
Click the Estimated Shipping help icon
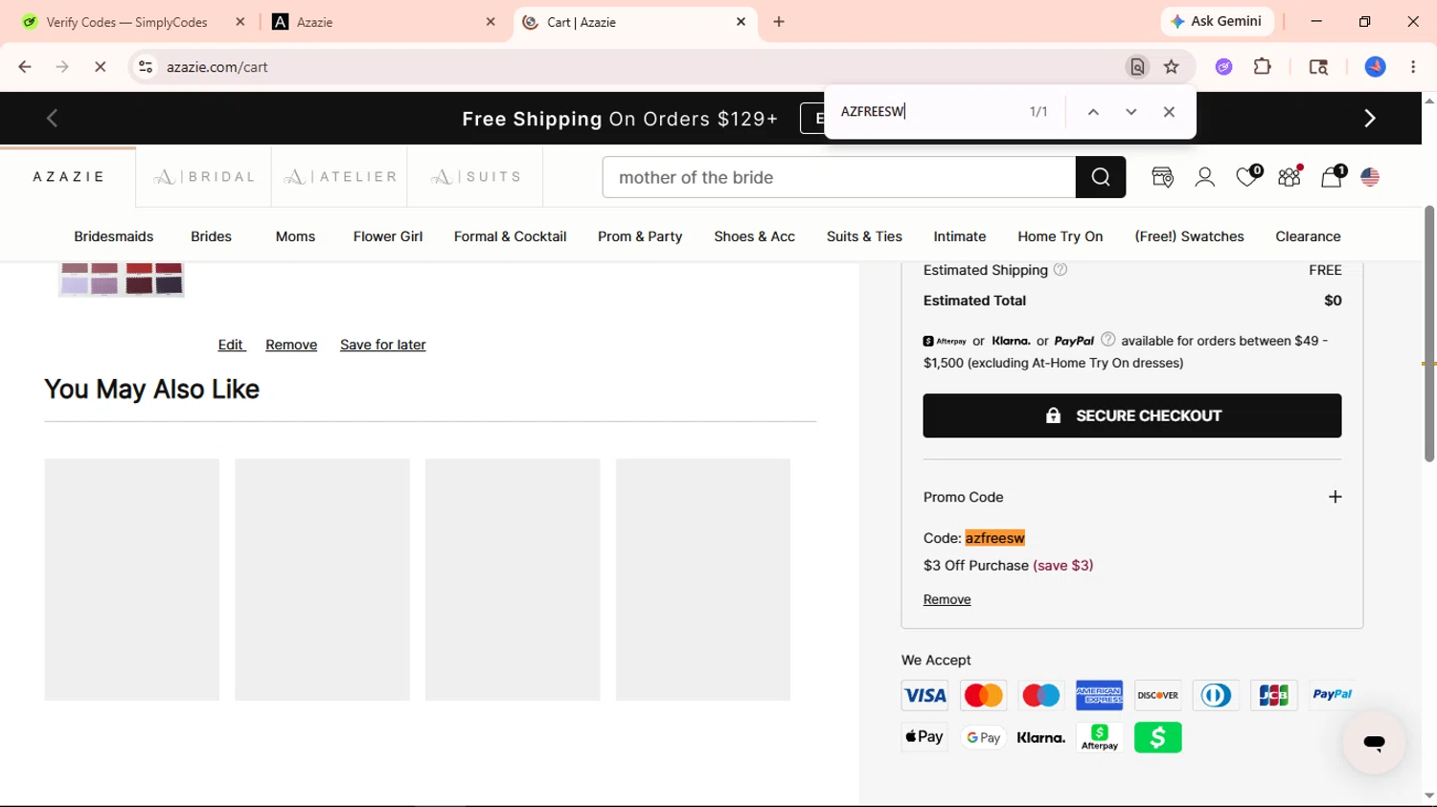click(x=1061, y=270)
